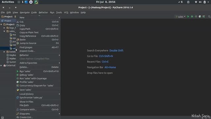Select Debug 'sales' in context menu
Image resolution: width=211 pixels, height=119 pixels.
click(38, 75)
